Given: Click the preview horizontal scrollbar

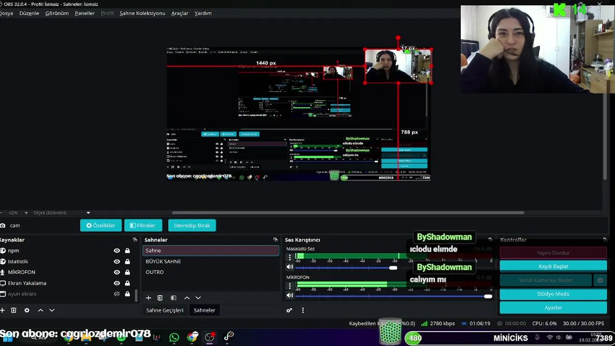Looking at the screenshot, I should point(348,213).
